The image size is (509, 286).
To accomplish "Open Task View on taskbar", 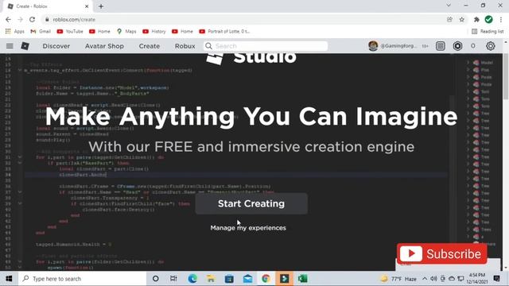I will tap(173, 279).
